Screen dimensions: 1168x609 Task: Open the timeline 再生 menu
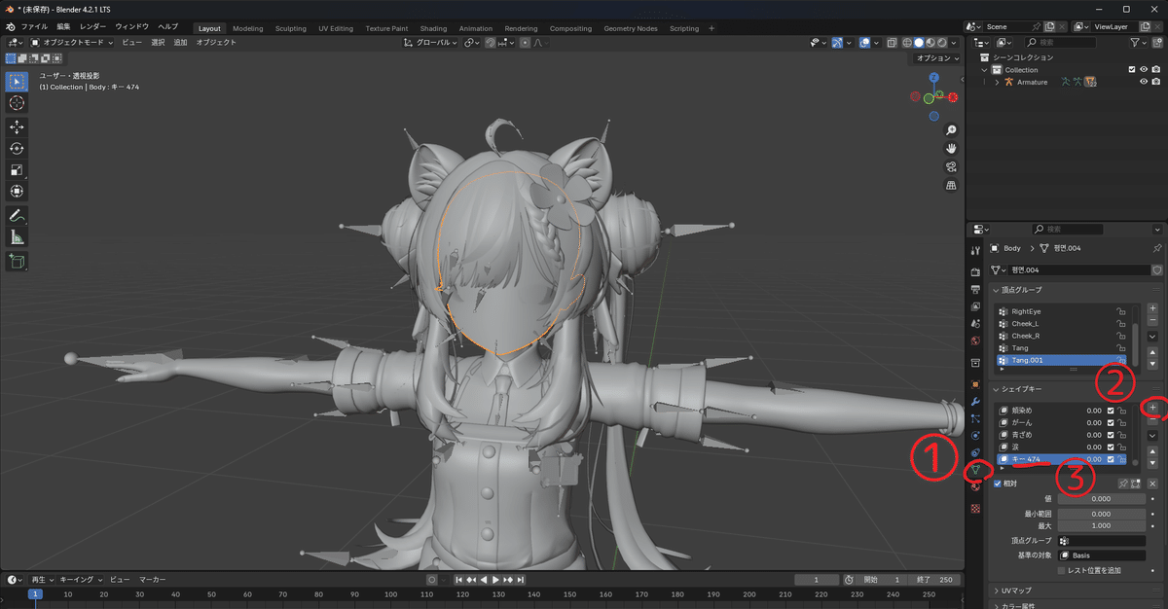43,579
